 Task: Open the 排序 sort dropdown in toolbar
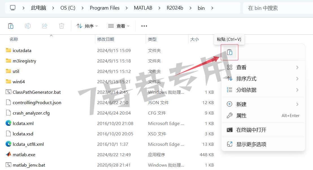point(87,26)
